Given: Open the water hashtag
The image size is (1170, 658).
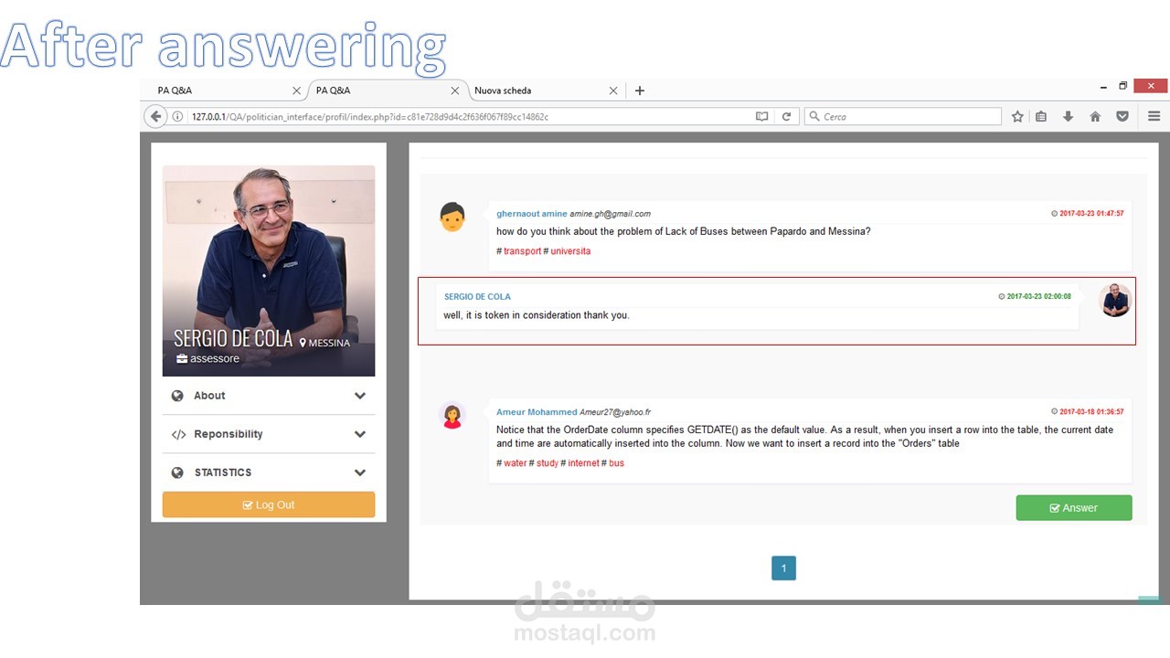Looking at the screenshot, I should coord(516,463).
